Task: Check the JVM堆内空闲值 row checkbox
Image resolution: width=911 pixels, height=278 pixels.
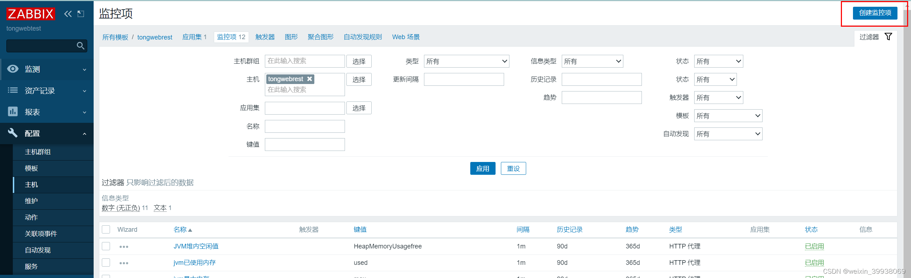Action: (x=106, y=246)
